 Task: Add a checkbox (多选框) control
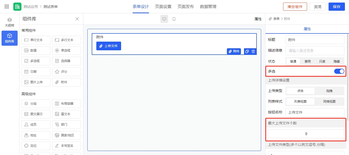pos(36,61)
